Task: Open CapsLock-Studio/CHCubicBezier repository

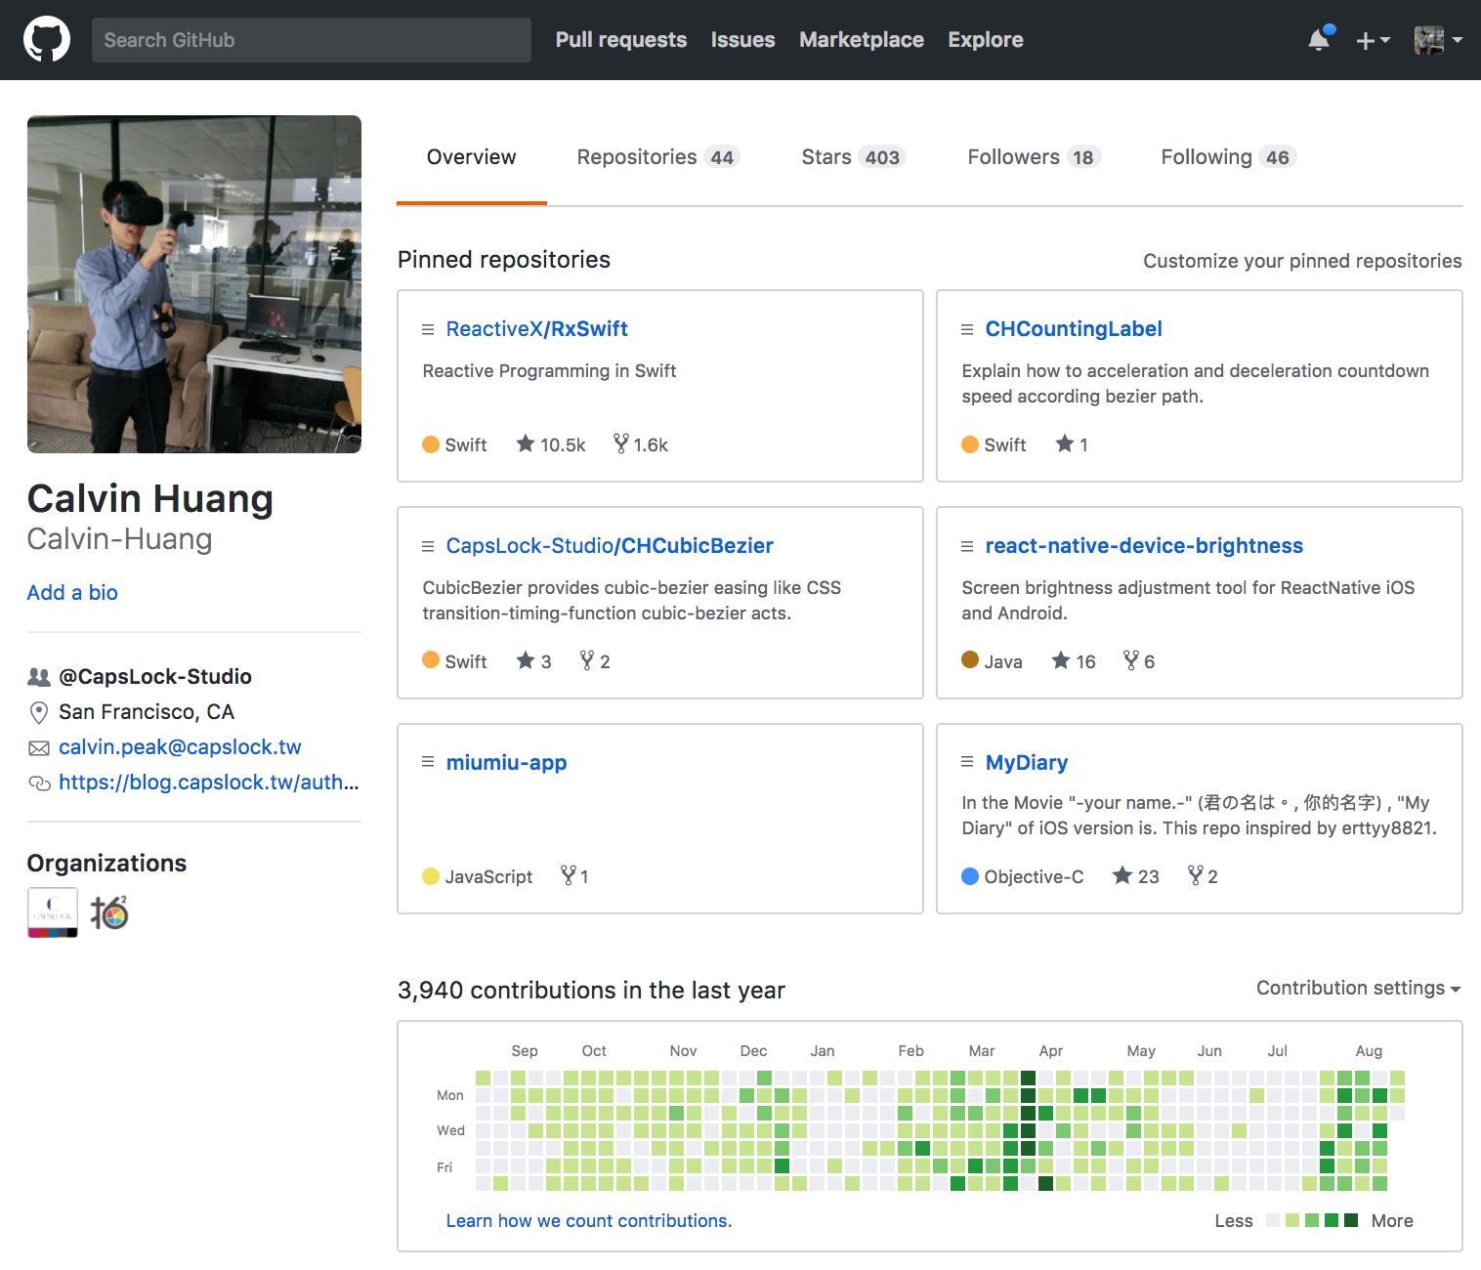Action: pyautogui.click(x=610, y=546)
